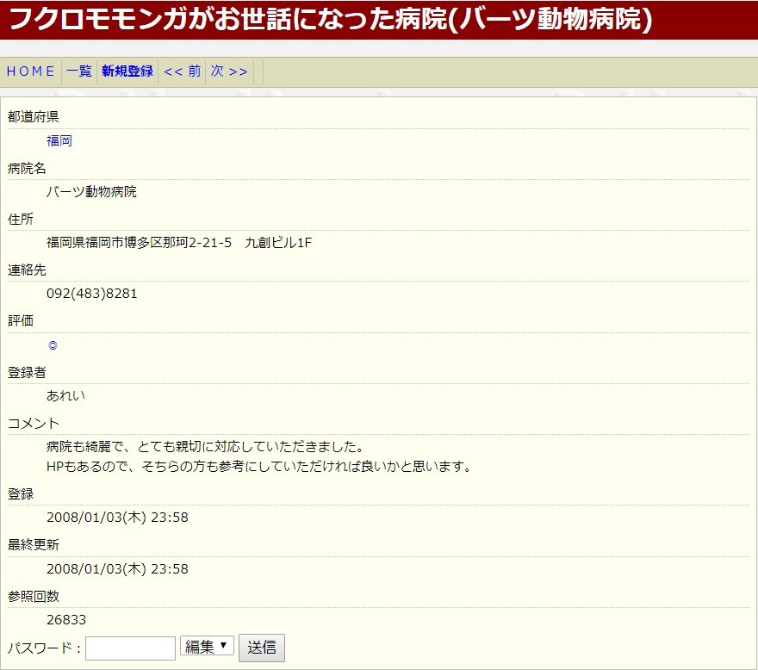Click the first line of the comment
This screenshot has height=670, width=758.
205,448
